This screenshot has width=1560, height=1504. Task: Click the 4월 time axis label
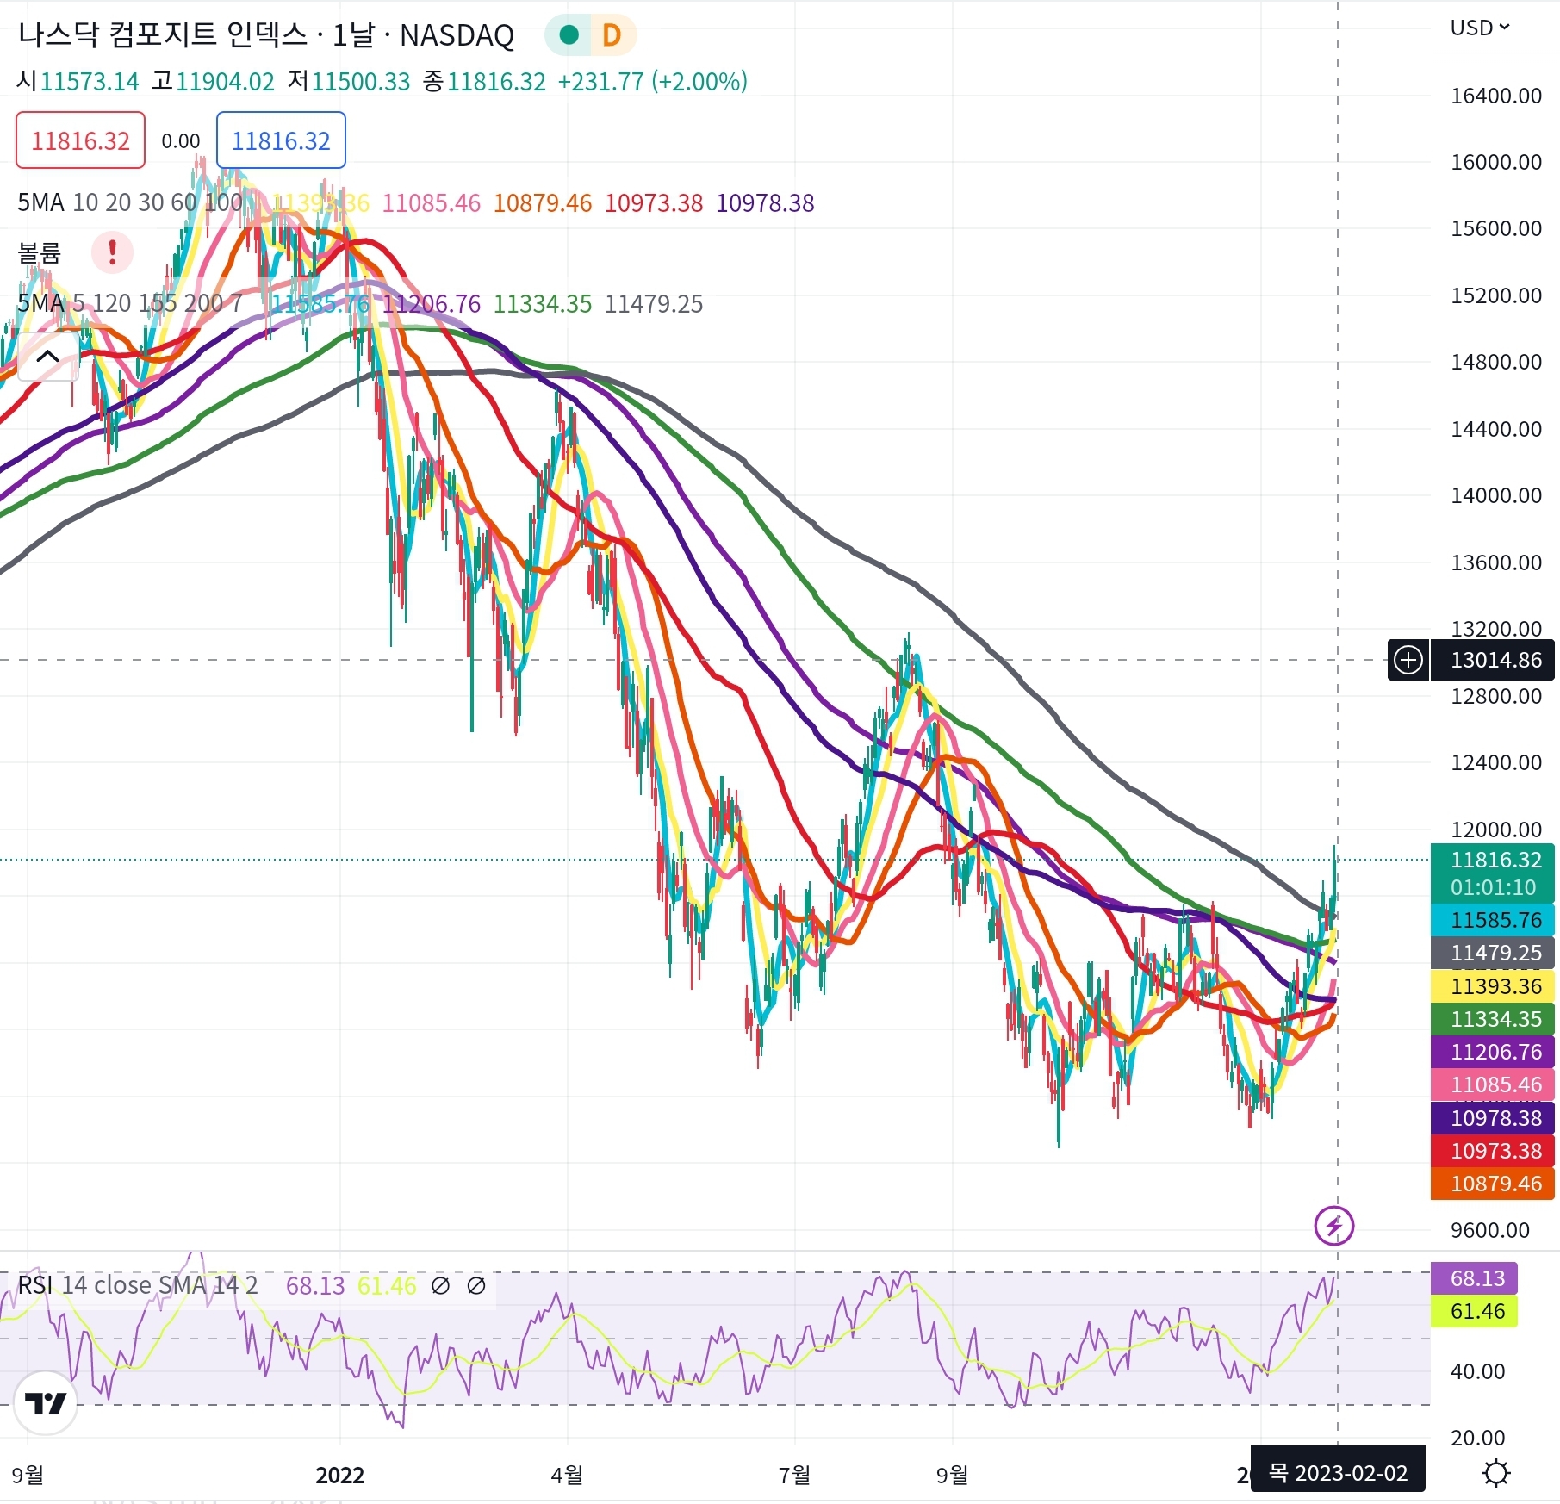coord(567,1476)
